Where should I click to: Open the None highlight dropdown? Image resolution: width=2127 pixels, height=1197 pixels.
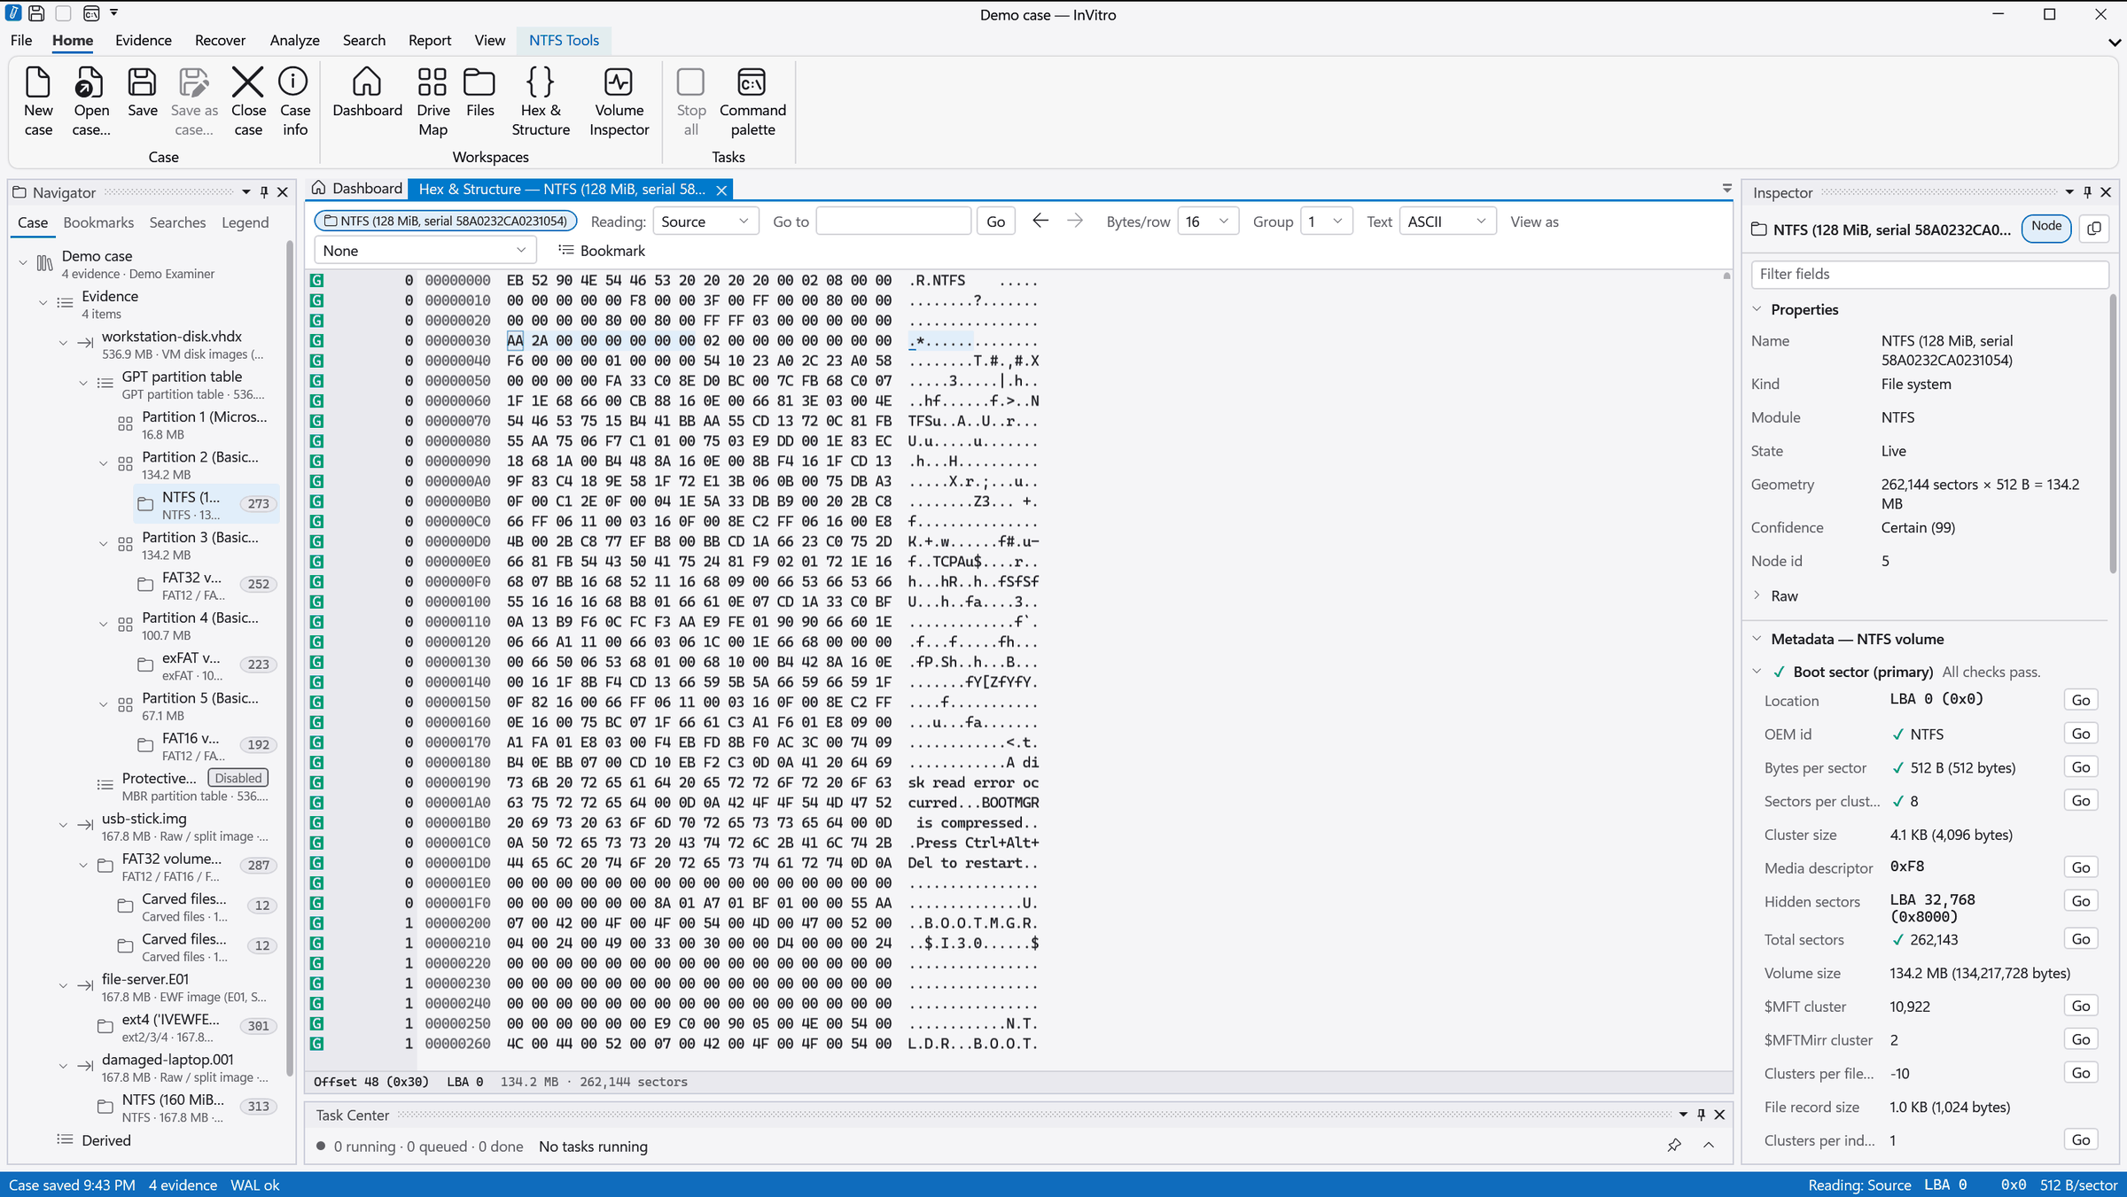(425, 251)
